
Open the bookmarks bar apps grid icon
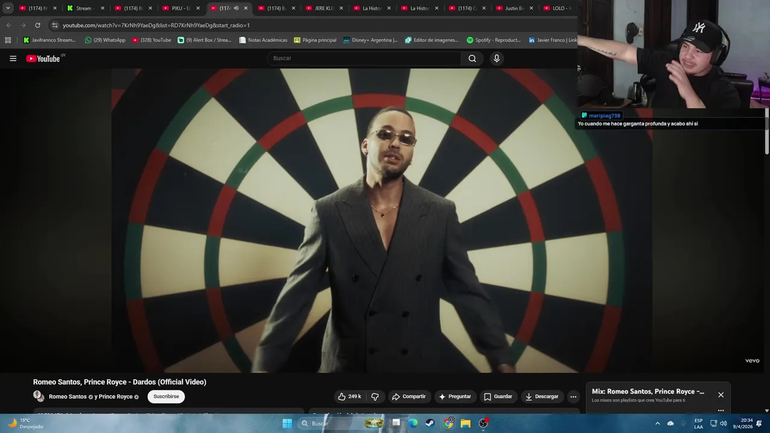(8, 40)
